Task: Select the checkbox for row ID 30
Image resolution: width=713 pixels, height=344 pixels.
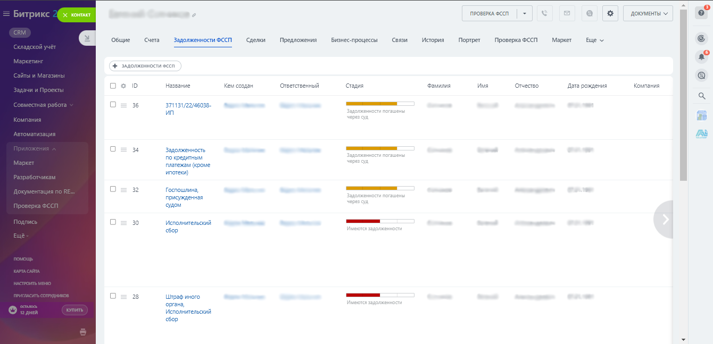Action: (x=113, y=222)
